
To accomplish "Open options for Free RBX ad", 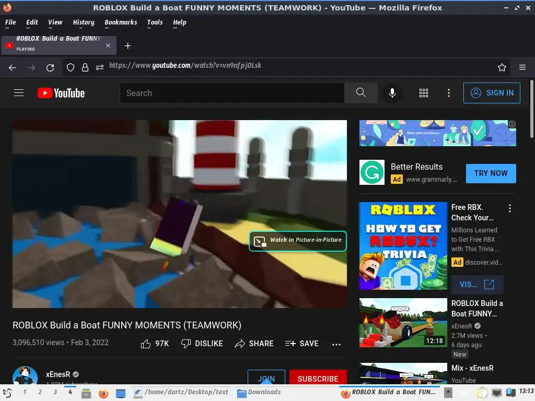I will [x=510, y=208].
